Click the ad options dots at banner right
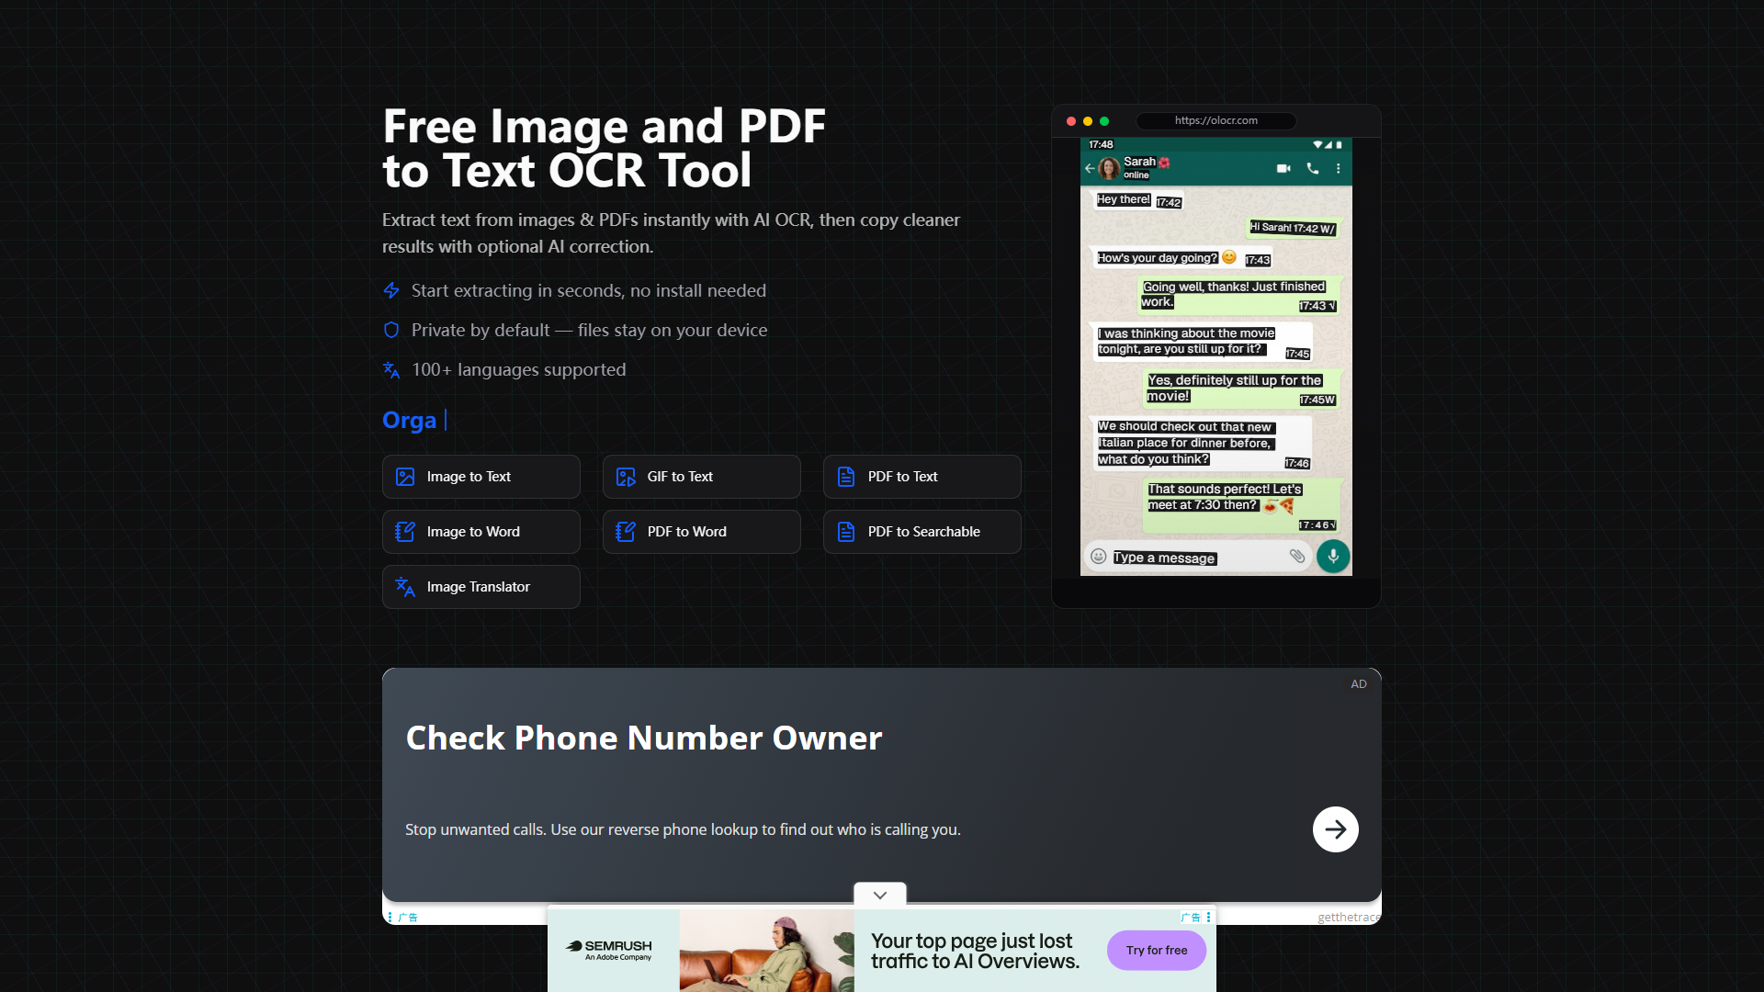This screenshot has height=992, width=1764. [x=1208, y=917]
